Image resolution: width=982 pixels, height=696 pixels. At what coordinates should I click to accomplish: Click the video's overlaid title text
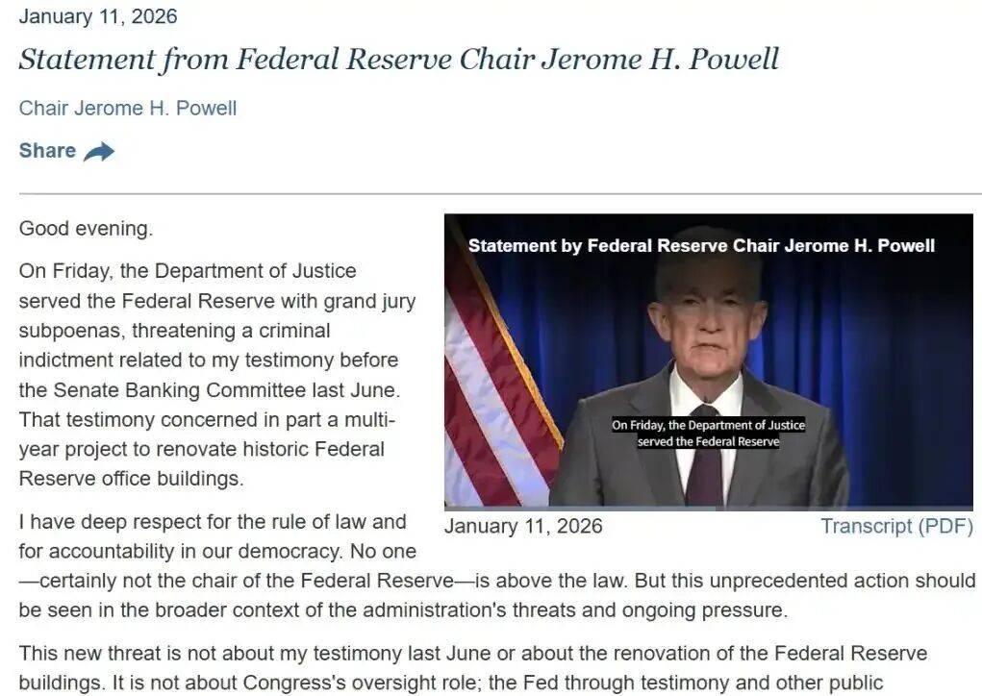[x=701, y=246]
